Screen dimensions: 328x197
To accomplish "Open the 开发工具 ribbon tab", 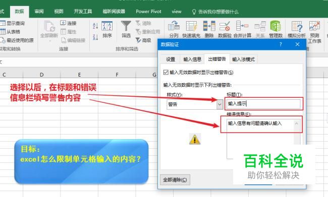I will point(83,12).
